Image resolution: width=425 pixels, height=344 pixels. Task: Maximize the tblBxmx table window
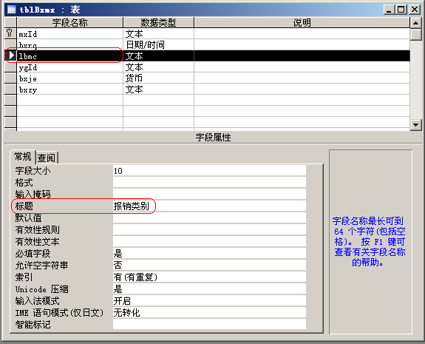pyautogui.click(x=401, y=10)
